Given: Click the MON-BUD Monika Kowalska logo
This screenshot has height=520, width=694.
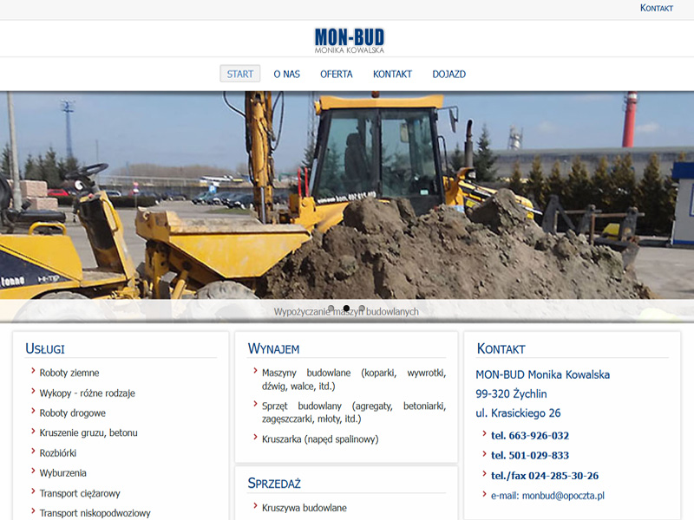Looking at the screenshot, I should click(350, 40).
